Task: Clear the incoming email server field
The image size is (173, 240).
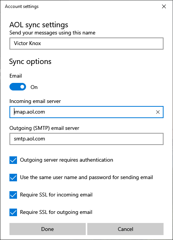Action: click(x=158, y=112)
